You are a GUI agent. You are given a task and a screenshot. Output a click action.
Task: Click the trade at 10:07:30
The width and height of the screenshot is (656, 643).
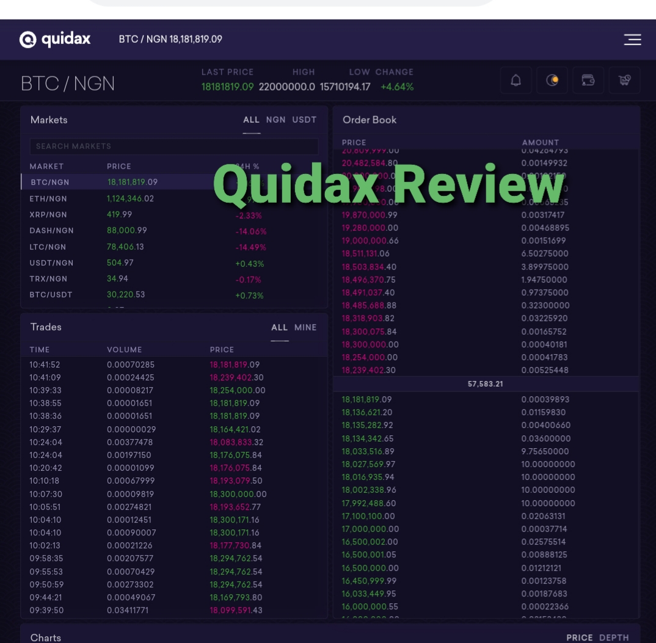[x=174, y=494]
